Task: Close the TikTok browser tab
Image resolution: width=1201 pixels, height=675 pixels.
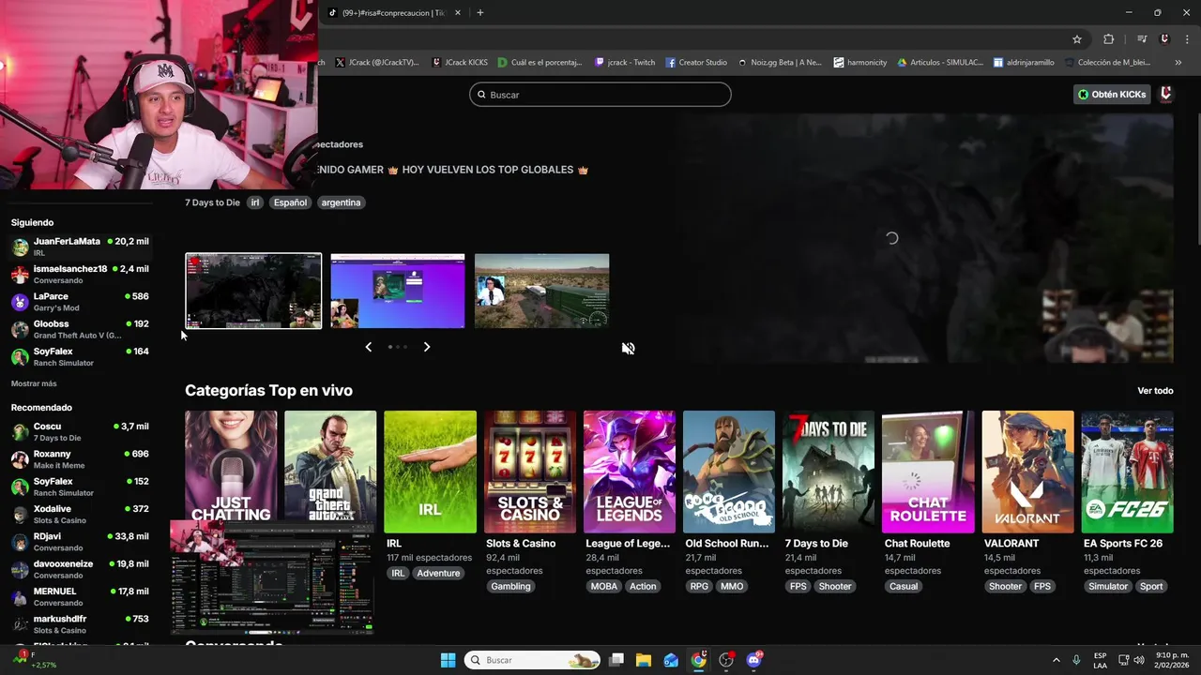Action: click(x=457, y=13)
